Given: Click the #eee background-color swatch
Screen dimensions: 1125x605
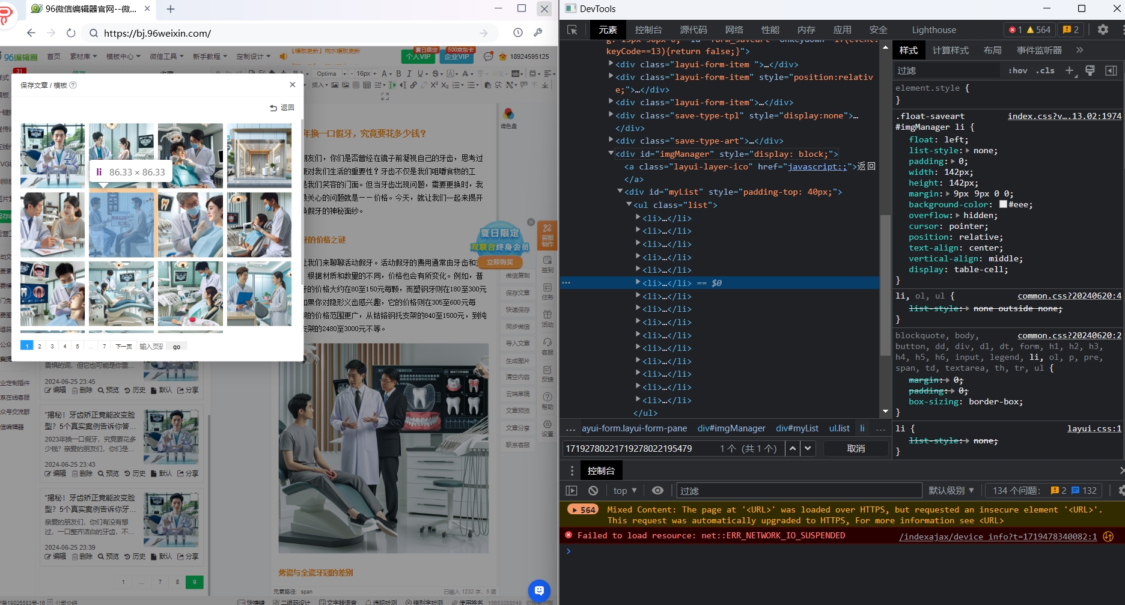Looking at the screenshot, I should [x=1003, y=205].
